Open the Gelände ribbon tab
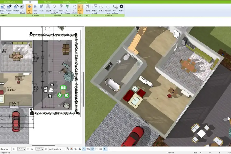 47,2
